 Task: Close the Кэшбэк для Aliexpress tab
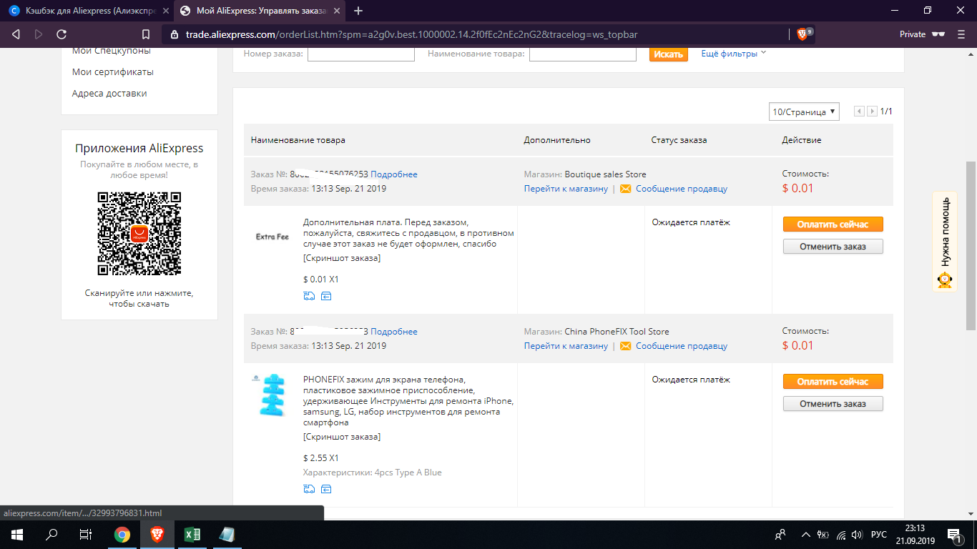point(165,11)
